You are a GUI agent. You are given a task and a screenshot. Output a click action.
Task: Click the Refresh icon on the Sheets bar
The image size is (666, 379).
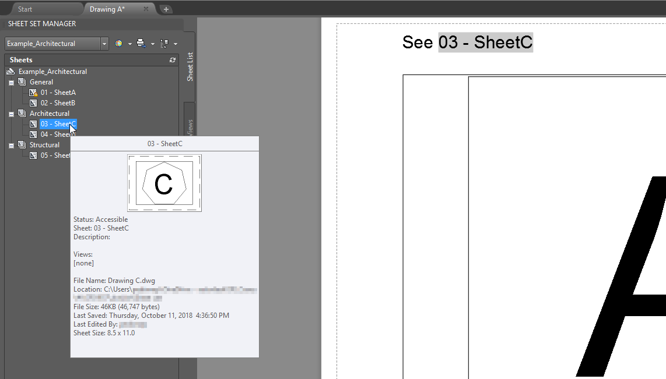(x=173, y=60)
